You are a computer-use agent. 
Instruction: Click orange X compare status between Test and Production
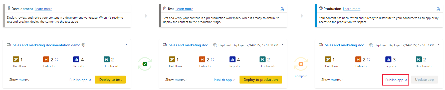click(301, 64)
